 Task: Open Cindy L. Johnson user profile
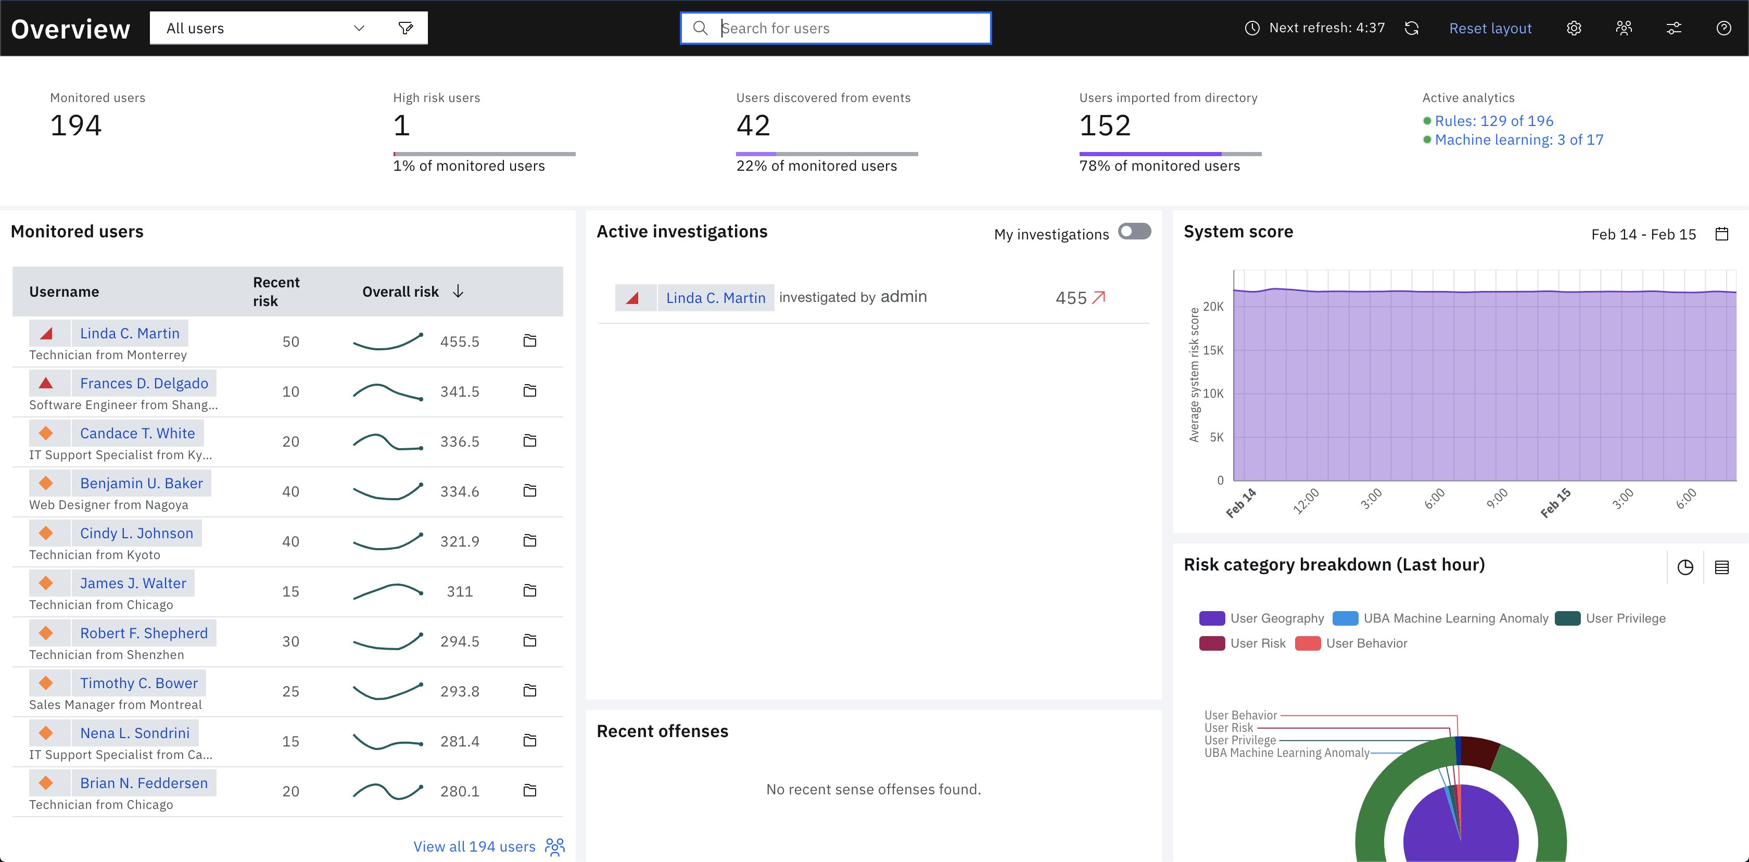click(136, 534)
